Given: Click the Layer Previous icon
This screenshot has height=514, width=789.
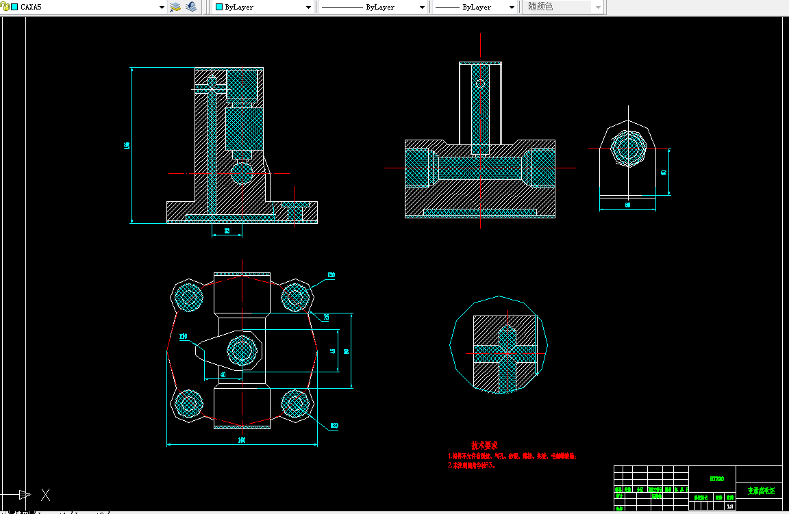Looking at the screenshot, I should click(191, 7).
